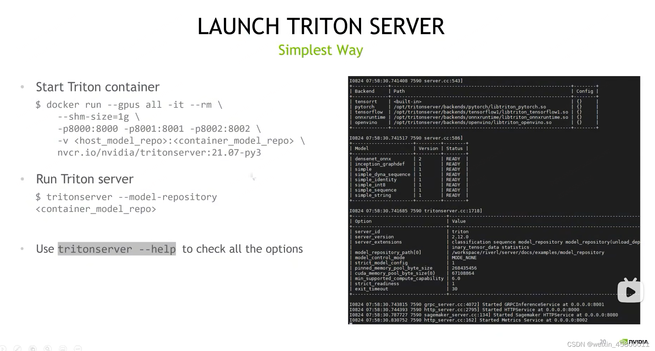Click the 'Start Triton container' bullet
Image resolution: width=655 pixels, height=351 pixels.
pyautogui.click(x=98, y=87)
